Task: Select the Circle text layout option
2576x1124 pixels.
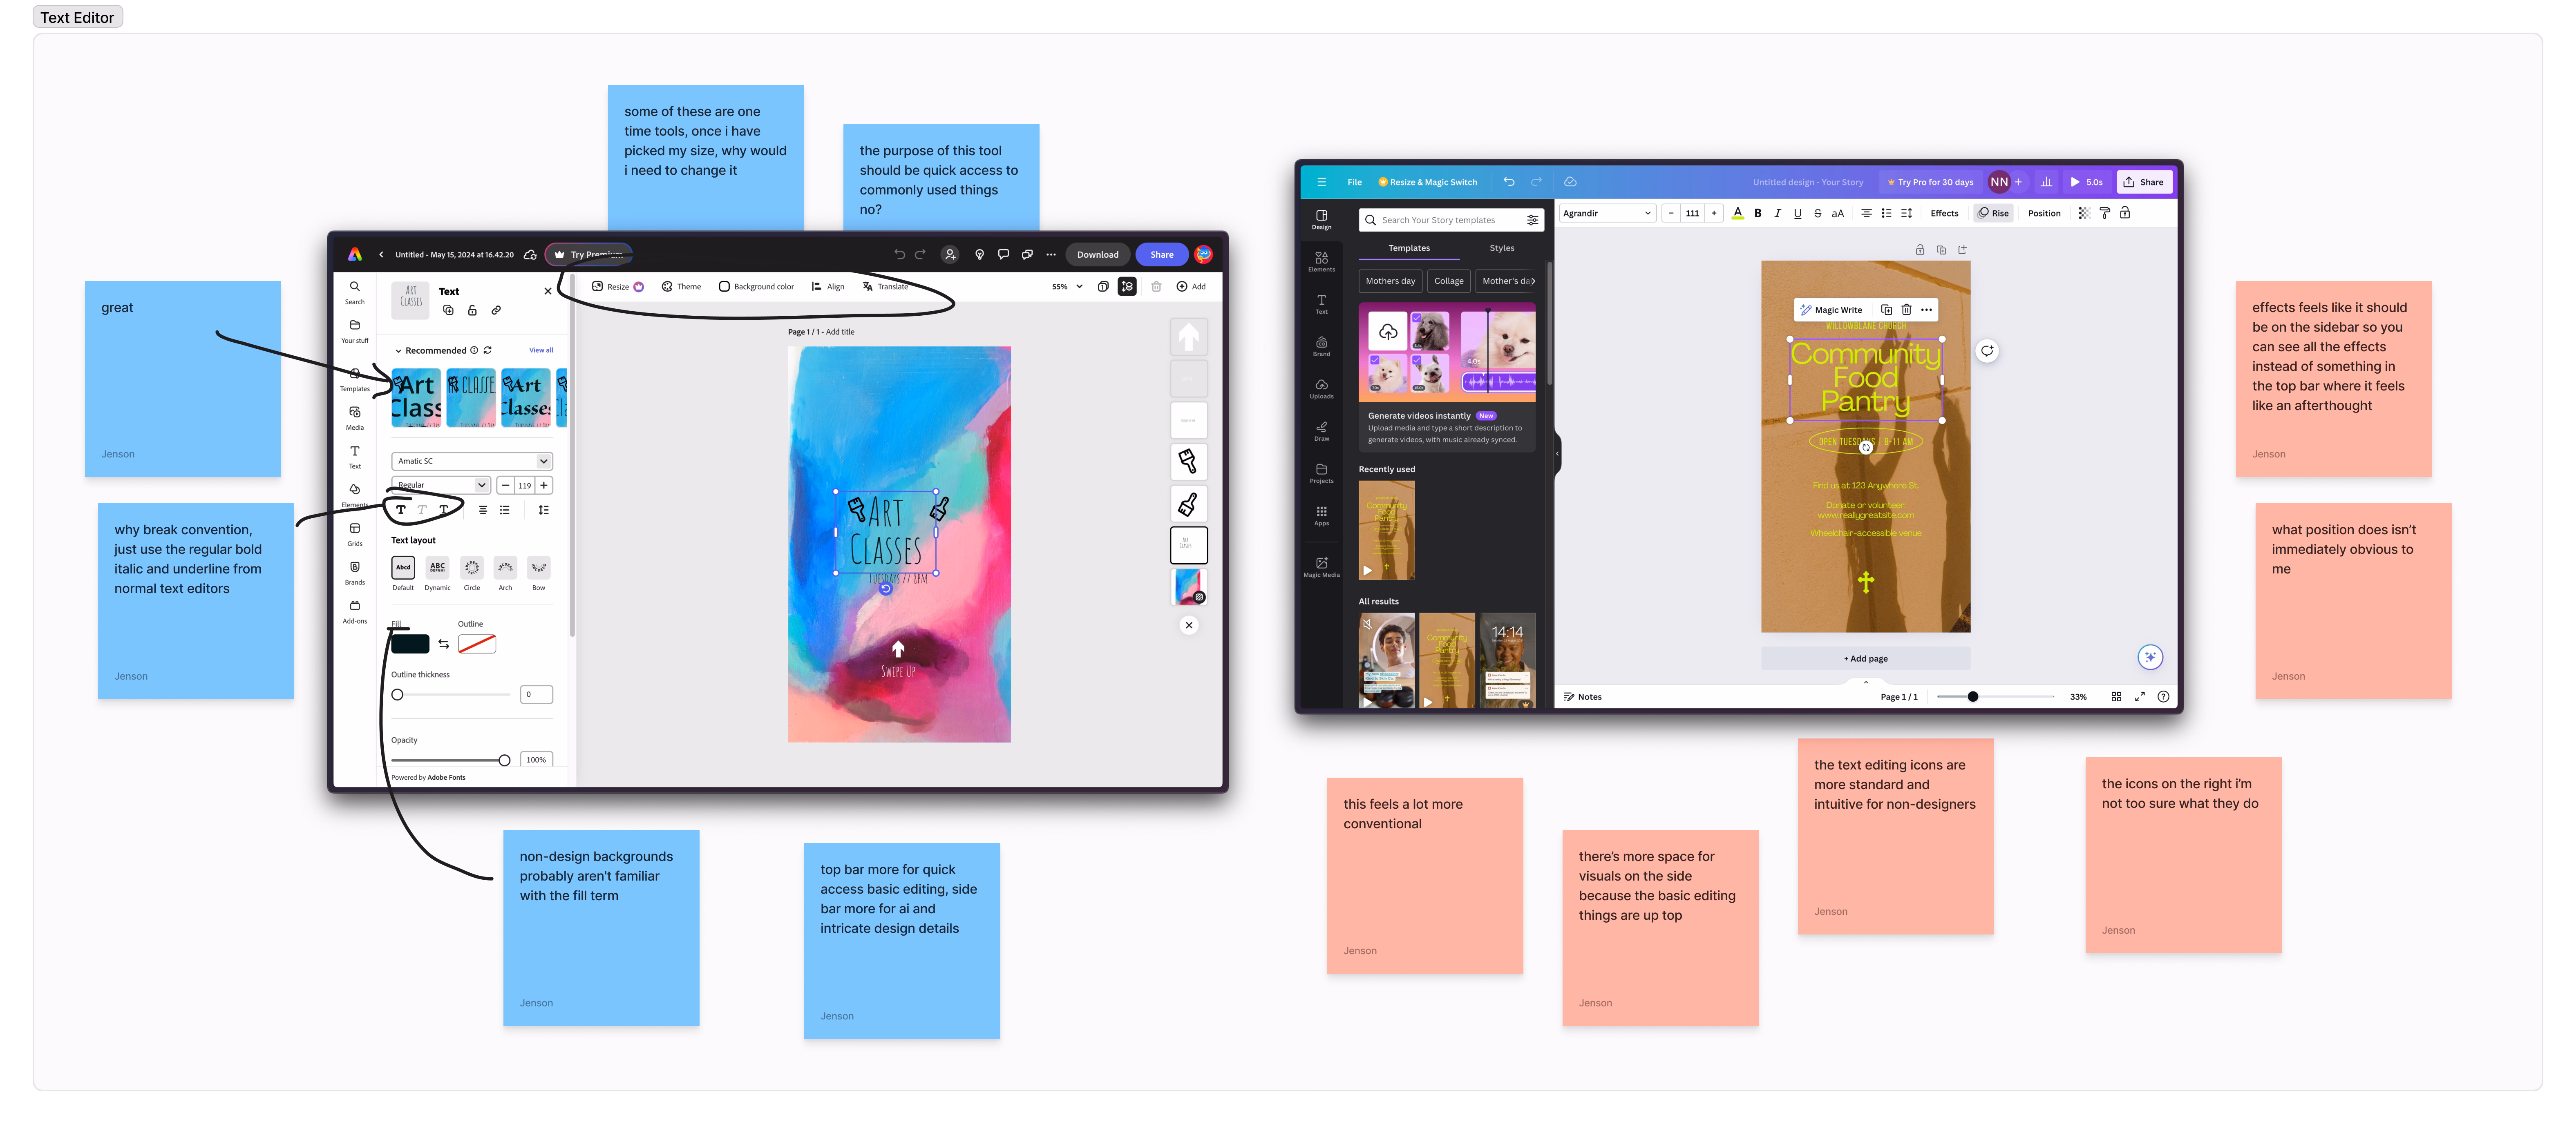Action: (472, 573)
